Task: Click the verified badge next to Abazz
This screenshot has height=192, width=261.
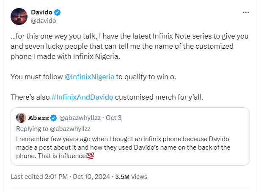Action: 53,117
